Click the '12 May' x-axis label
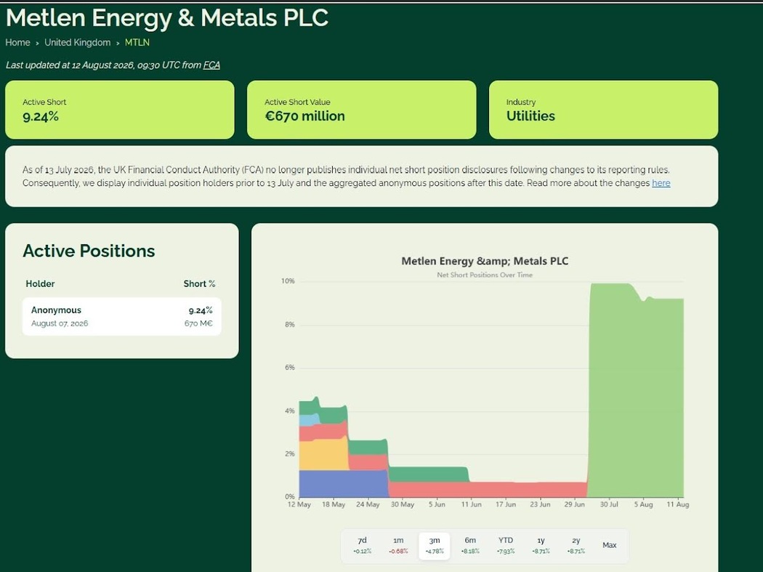The width and height of the screenshot is (763, 572). pyautogui.click(x=299, y=504)
